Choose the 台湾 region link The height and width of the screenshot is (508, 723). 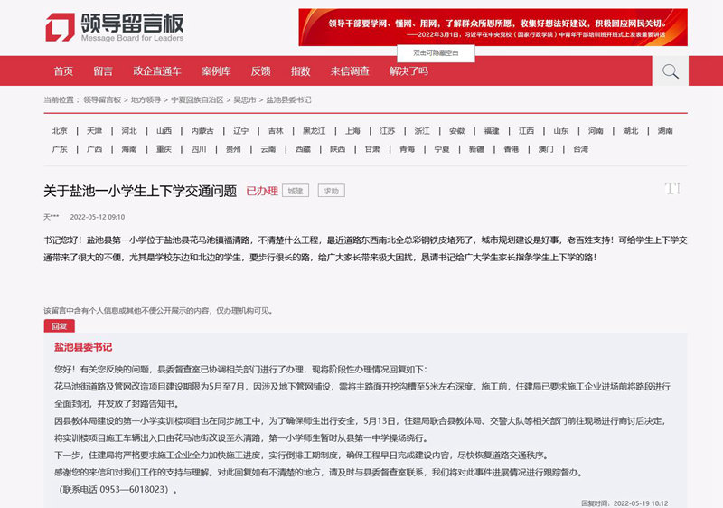click(580, 149)
